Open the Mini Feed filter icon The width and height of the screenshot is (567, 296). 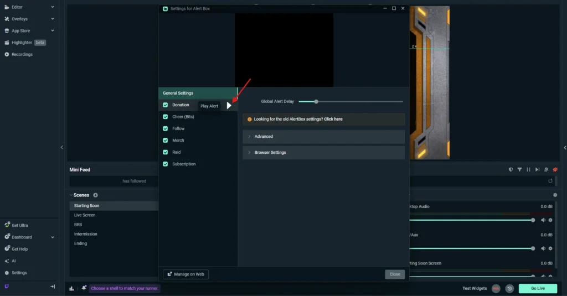click(x=519, y=170)
